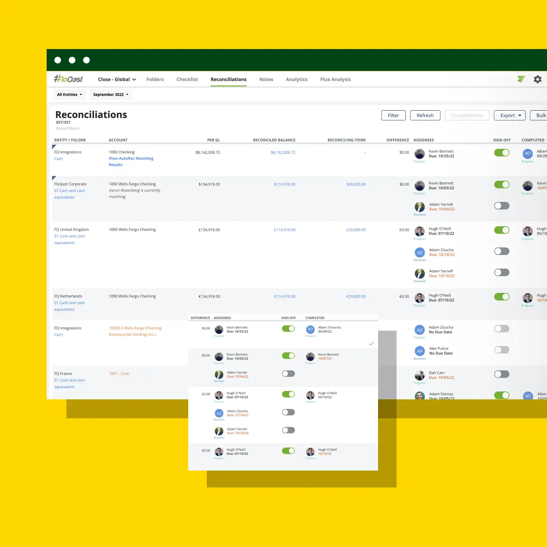Click Kevin Bennett completed avatar in zoomed panel
This screenshot has height=547, width=547.
pyautogui.click(x=310, y=357)
